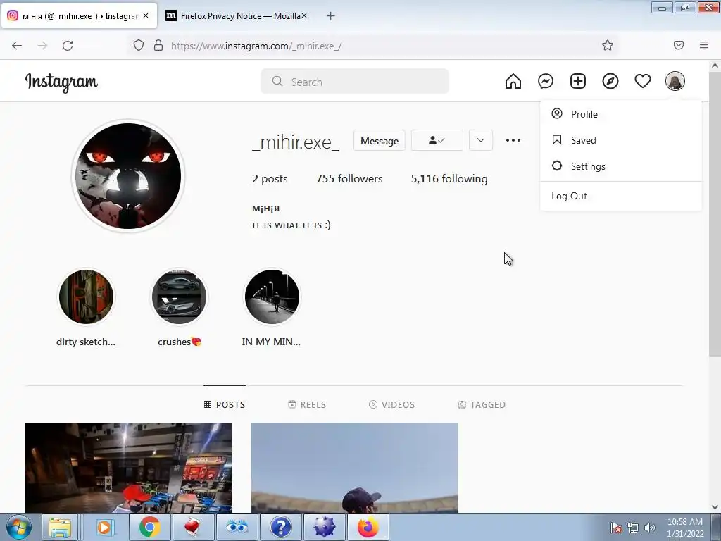
Task: Click Firefox forward arrow
Action: pos(42,46)
